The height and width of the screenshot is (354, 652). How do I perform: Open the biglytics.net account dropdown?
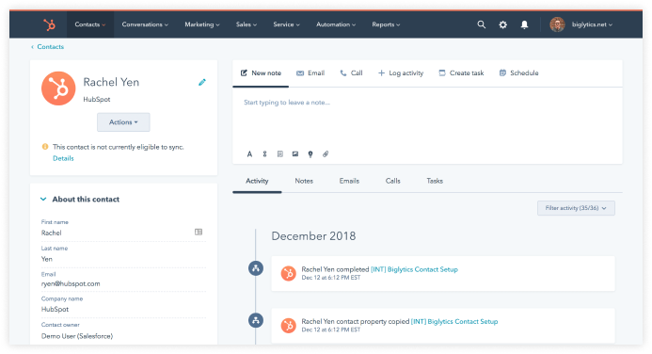(x=592, y=24)
